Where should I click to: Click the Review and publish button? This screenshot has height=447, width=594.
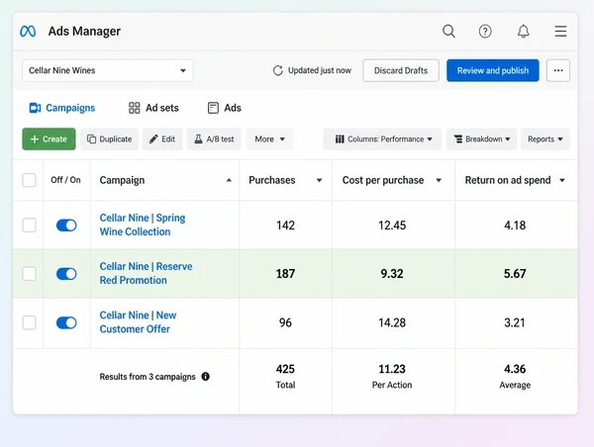(x=493, y=70)
